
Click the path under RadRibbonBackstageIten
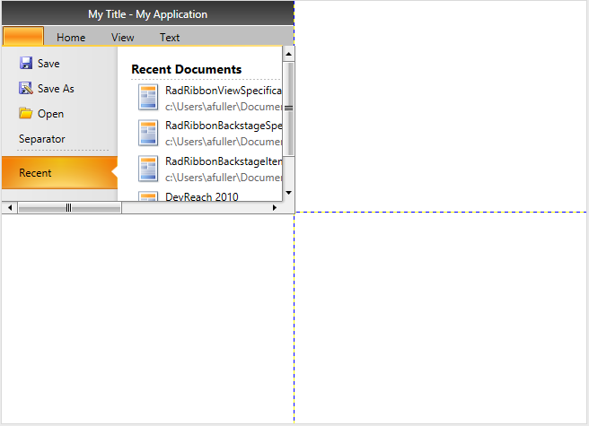point(224,178)
